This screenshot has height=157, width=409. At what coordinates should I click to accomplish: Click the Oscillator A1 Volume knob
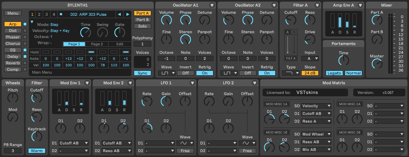pyautogui.click(x=166, y=20)
